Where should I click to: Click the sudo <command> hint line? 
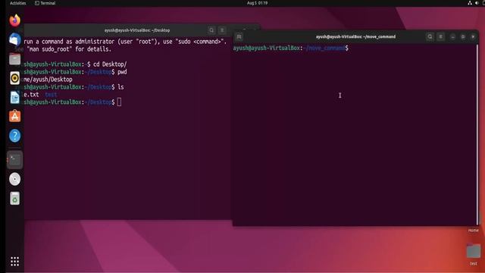[x=125, y=42]
